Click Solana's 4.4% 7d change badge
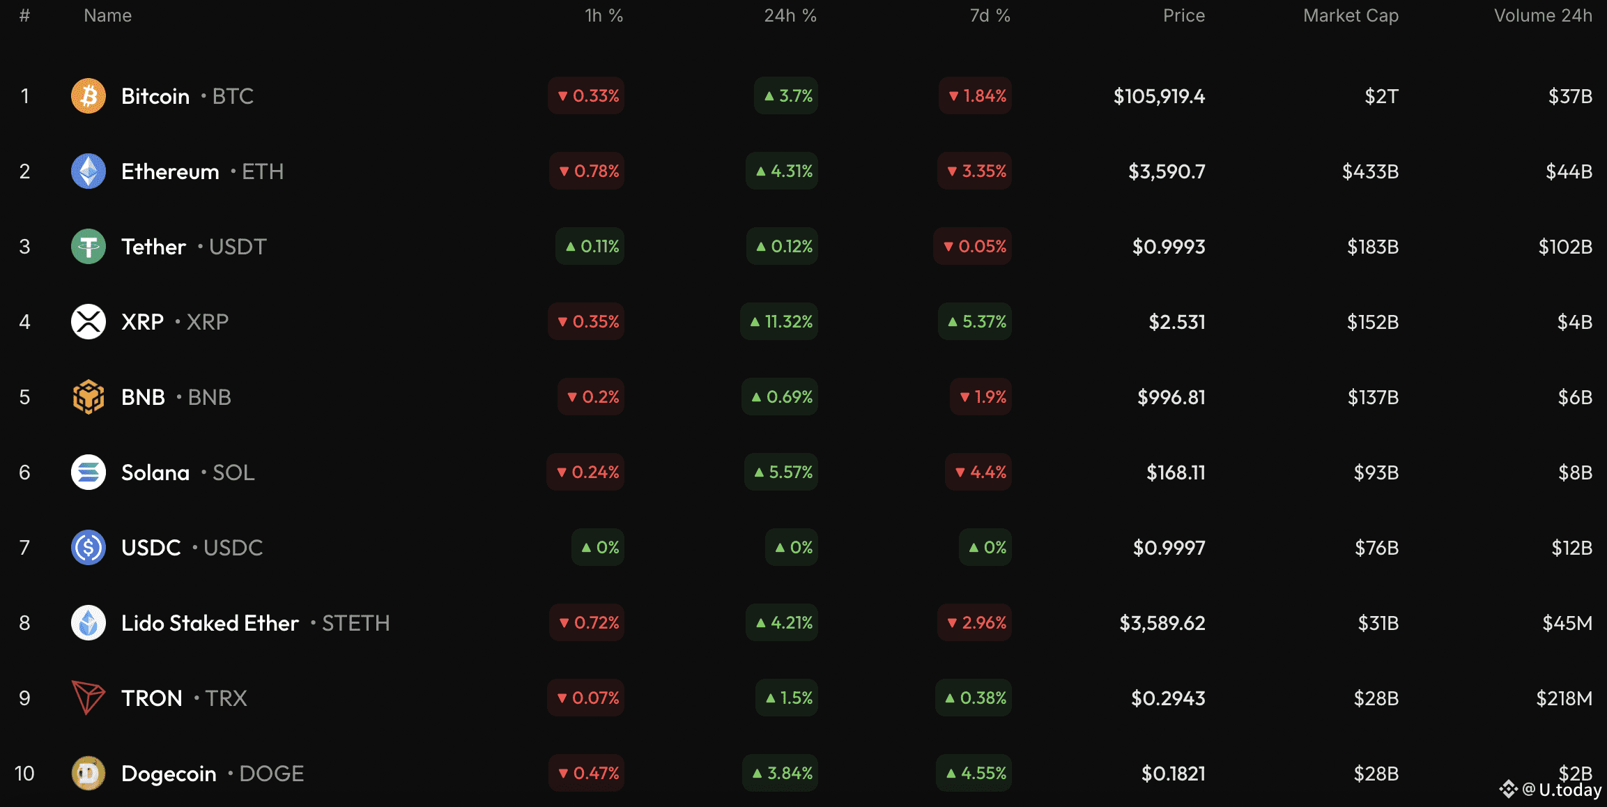Viewport: 1607px width, 807px height. [979, 472]
